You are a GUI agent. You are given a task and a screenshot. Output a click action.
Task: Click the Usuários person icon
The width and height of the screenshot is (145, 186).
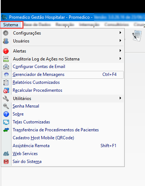[x=6, y=41]
